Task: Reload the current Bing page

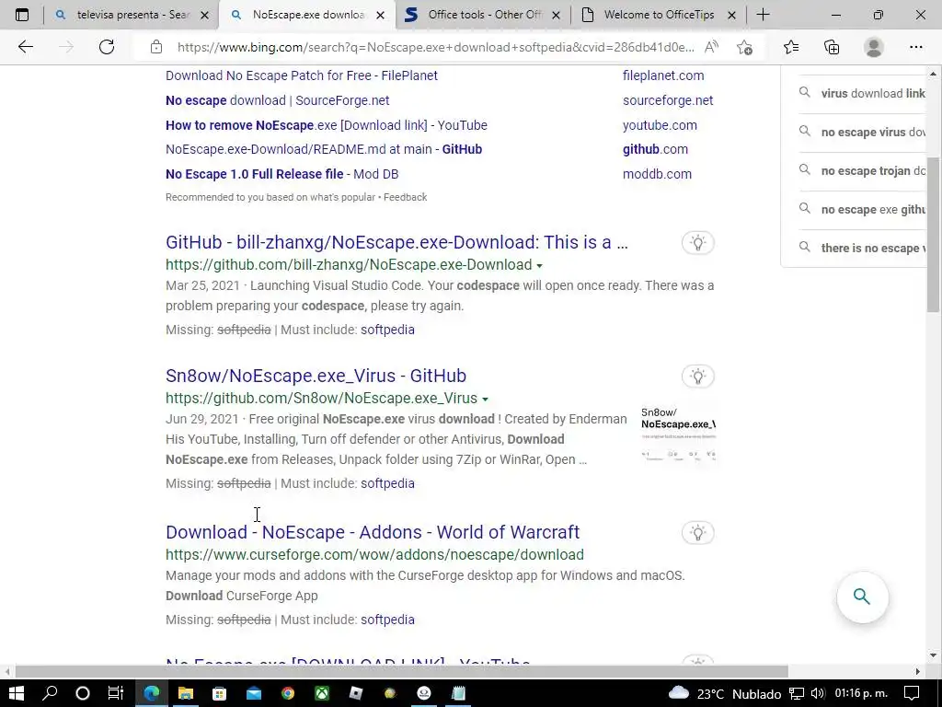Action: point(107,47)
